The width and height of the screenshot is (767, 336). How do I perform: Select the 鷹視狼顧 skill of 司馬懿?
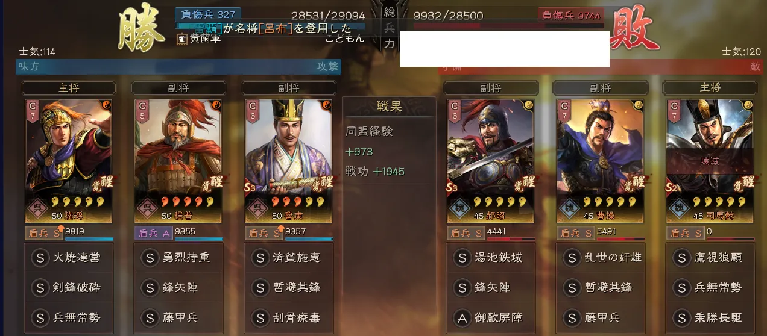coord(710,258)
